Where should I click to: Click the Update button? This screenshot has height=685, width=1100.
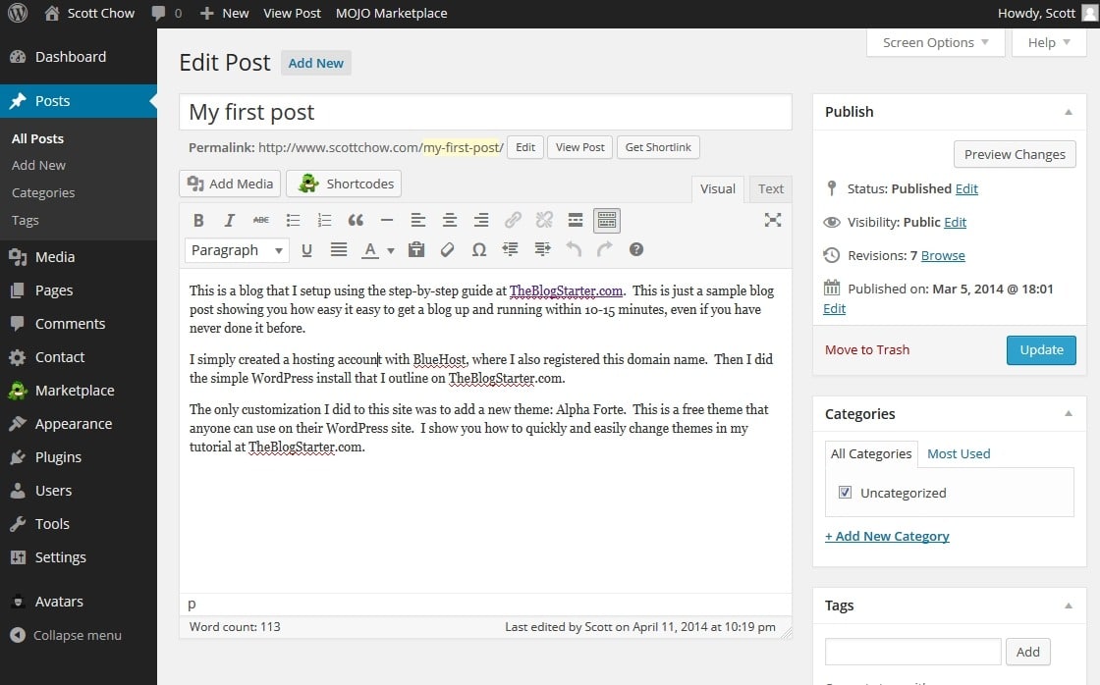[x=1041, y=349]
